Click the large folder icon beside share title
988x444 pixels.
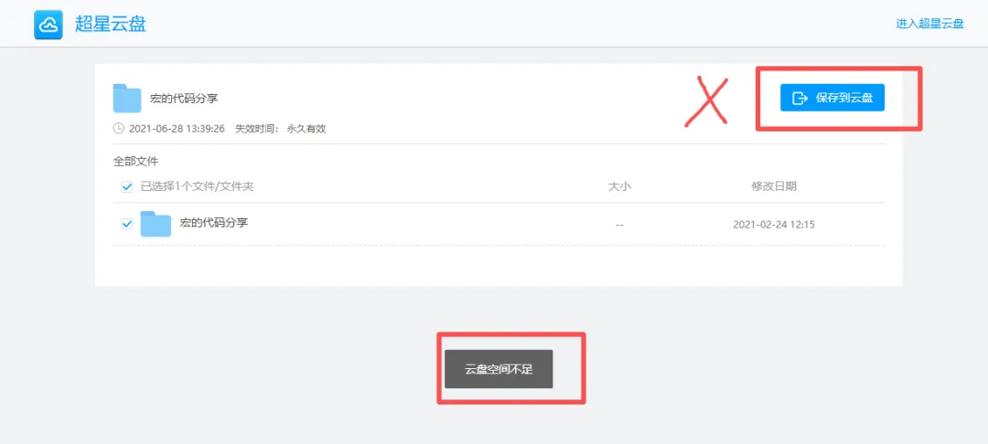127,98
